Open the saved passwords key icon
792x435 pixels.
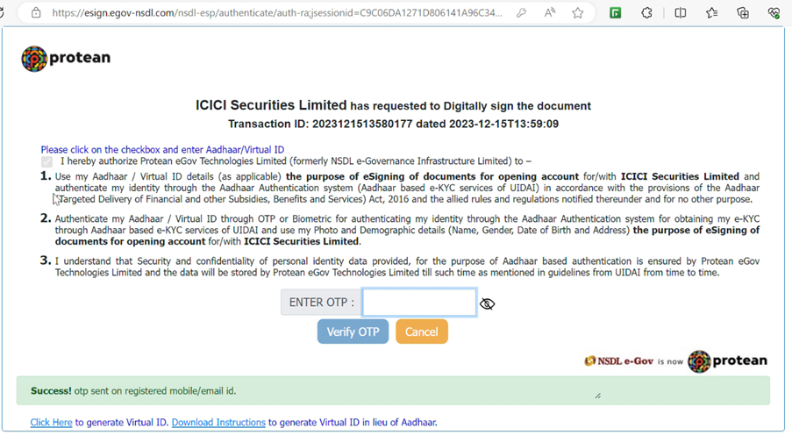tap(521, 13)
